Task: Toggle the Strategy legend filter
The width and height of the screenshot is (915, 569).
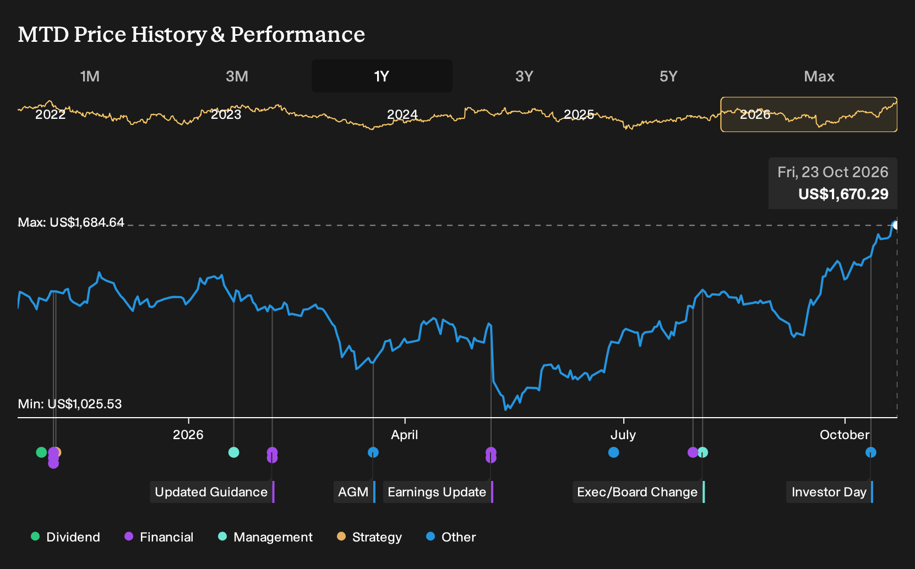Action: tap(369, 537)
